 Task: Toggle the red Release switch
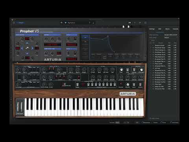(121, 84)
